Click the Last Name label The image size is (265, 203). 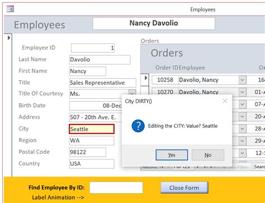pyautogui.click(x=32, y=59)
